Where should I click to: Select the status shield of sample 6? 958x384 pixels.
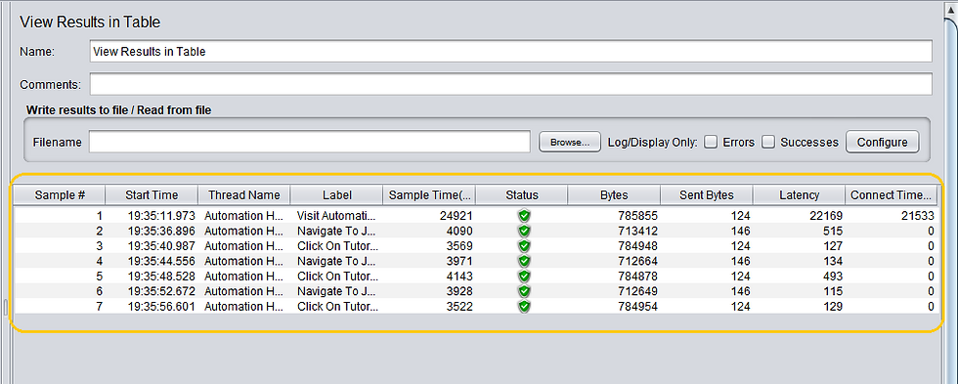(x=523, y=291)
